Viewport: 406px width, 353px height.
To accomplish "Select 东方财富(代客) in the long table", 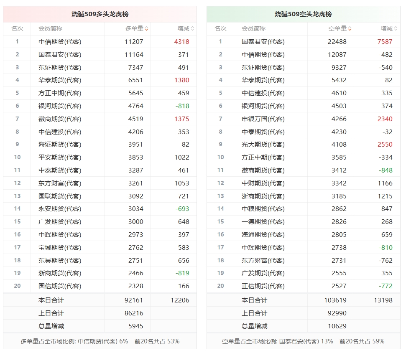I will pyautogui.click(x=60, y=183).
